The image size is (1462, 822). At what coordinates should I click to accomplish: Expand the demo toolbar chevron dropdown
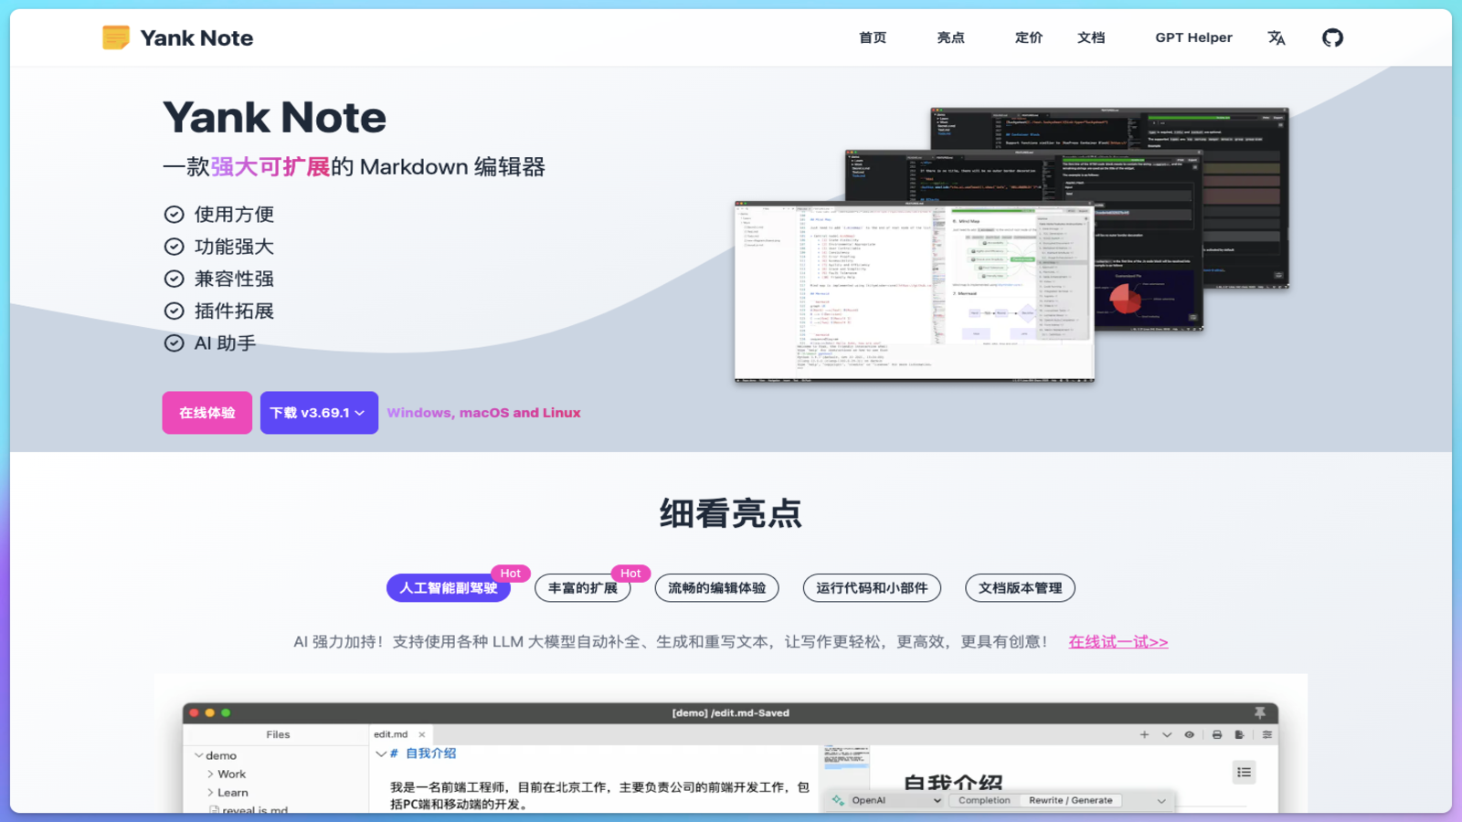1167,734
